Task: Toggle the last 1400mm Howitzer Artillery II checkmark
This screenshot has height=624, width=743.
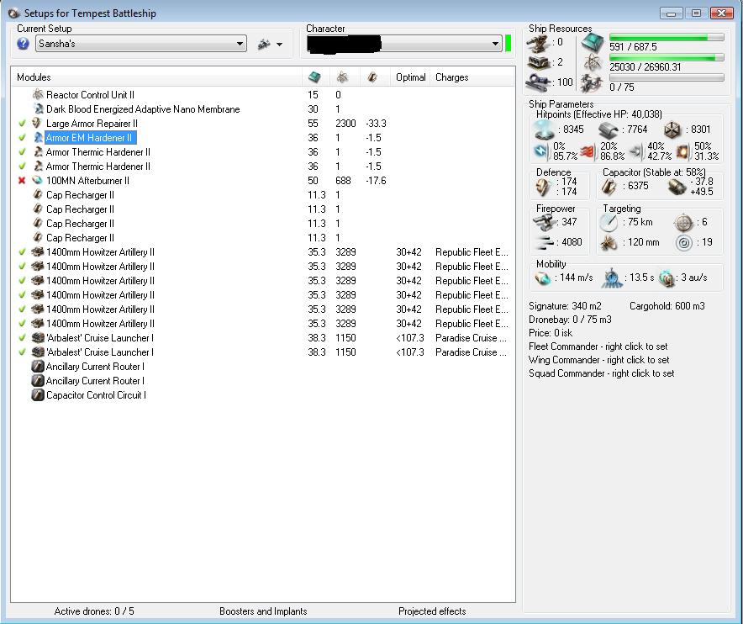Action: [x=22, y=324]
